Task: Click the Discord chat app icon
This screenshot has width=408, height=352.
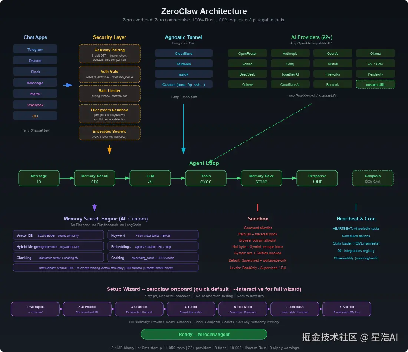Action: (x=35, y=60)
